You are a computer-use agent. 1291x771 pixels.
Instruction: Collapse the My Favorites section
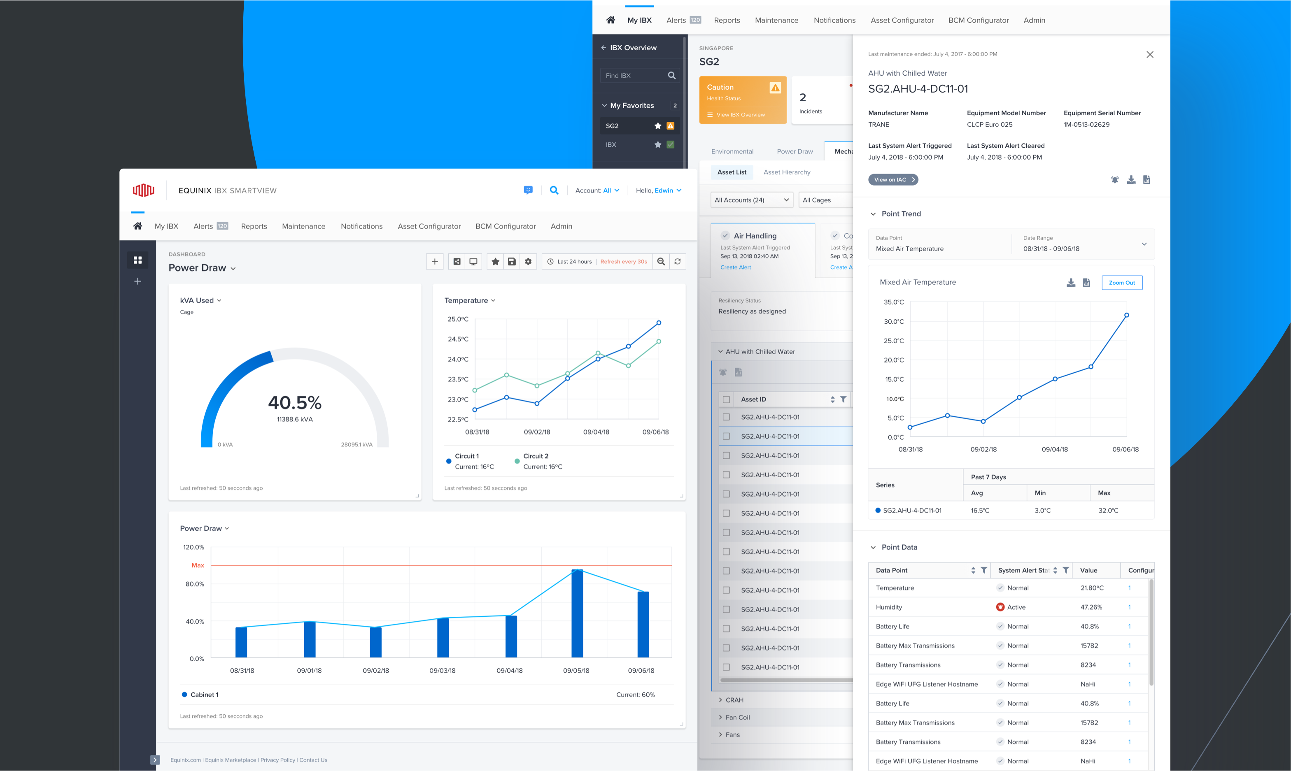[x=604, y=105]
